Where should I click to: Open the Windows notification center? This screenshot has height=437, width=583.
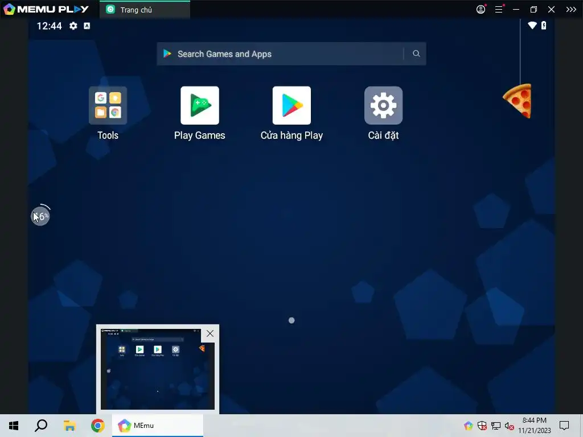[564, 426]
